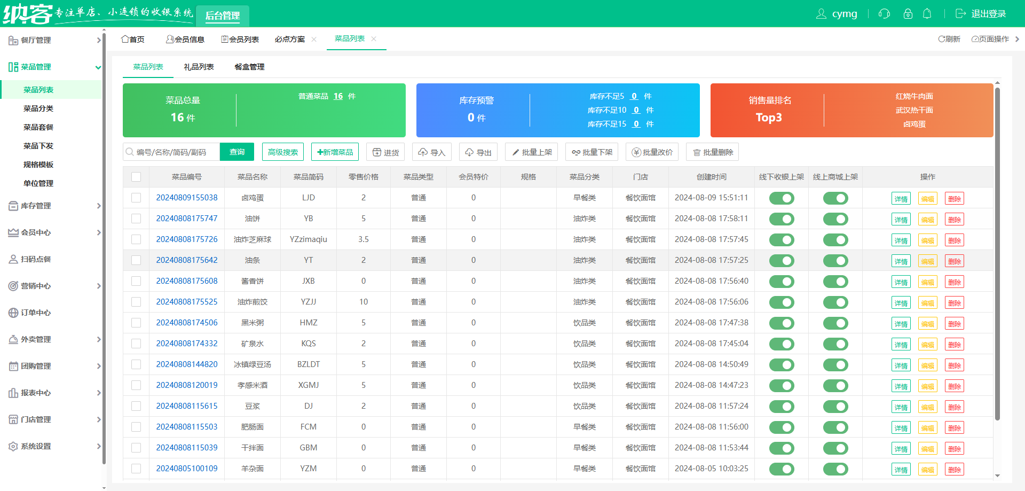
Task: Click the 订单中心 globe icon
Action: [x=13, y=313]
